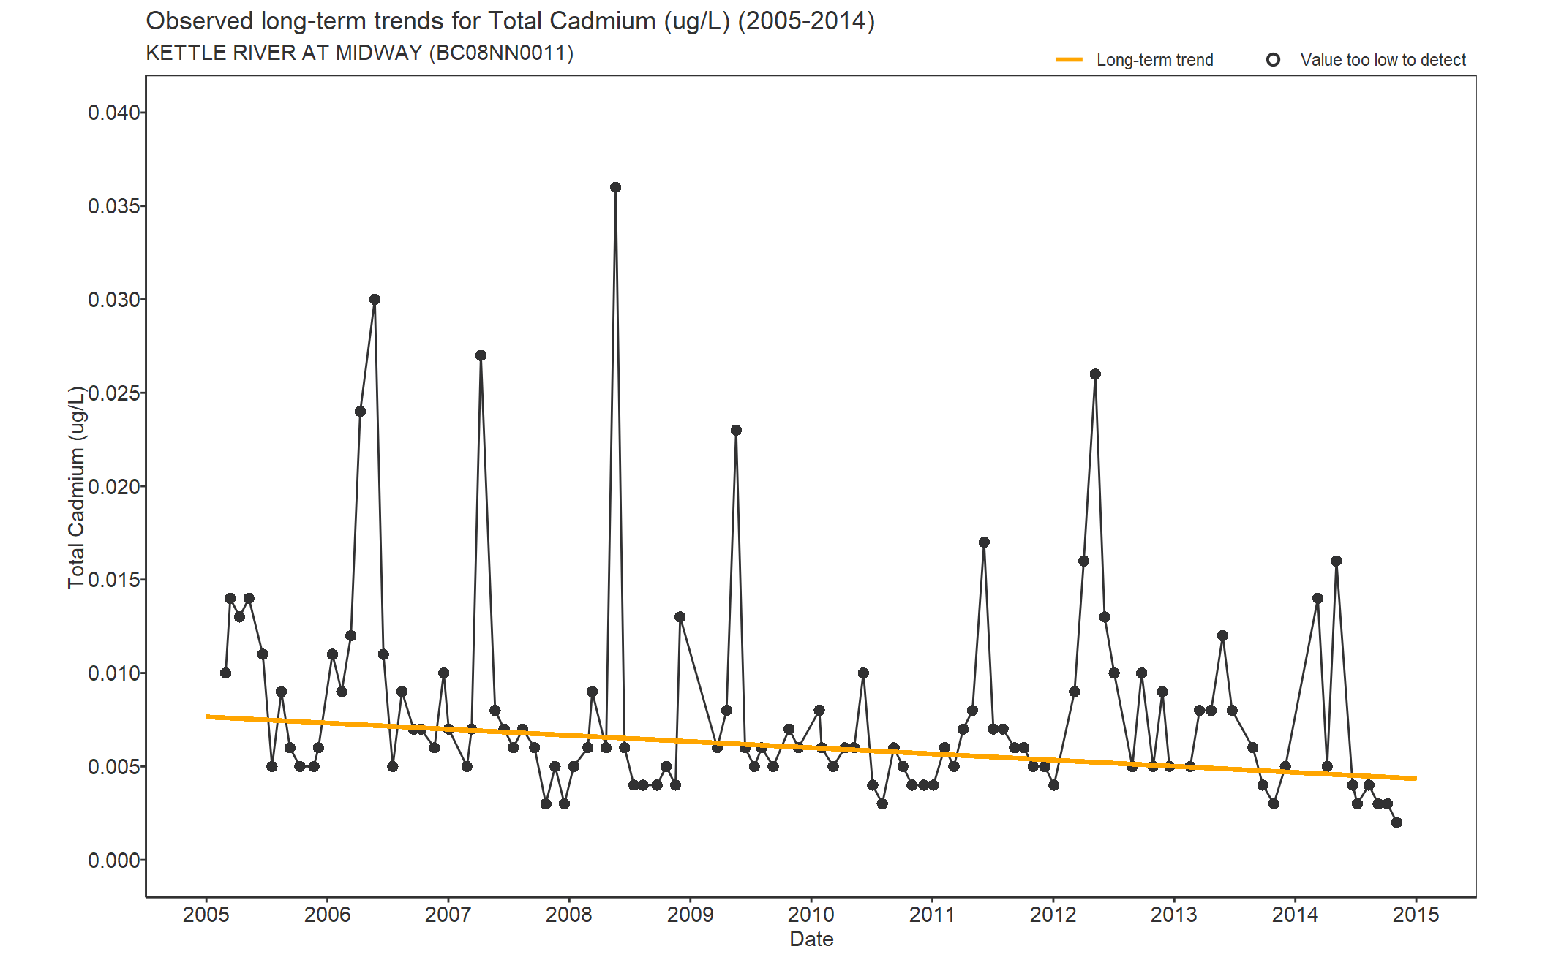
Task: Click the 0.016 data point in mid-2014
Action: pyautogui.click(x=1337, y=561)
